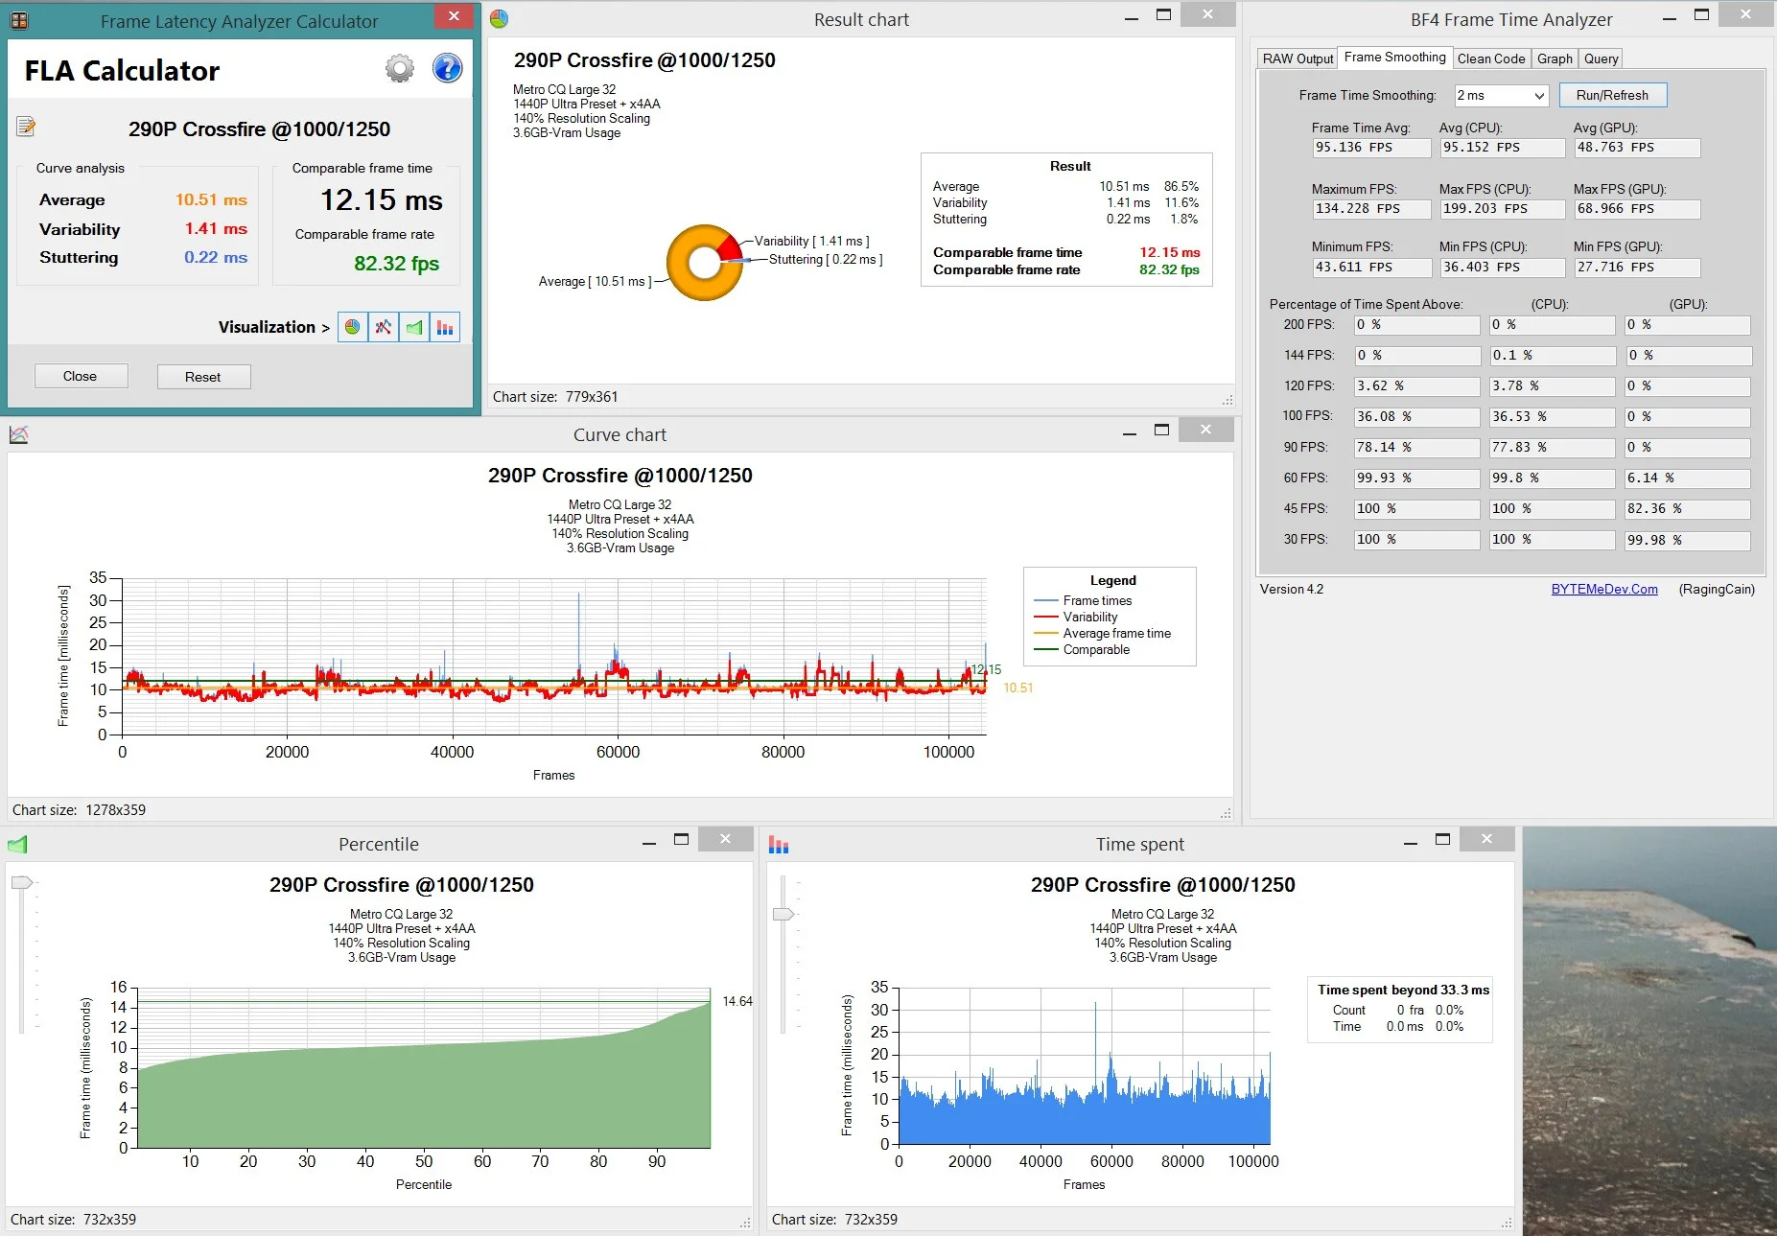Open the Frame Time Smoothing dropdown
This screenshot has width=1777, height=1236.
[x=1501, y=96]
